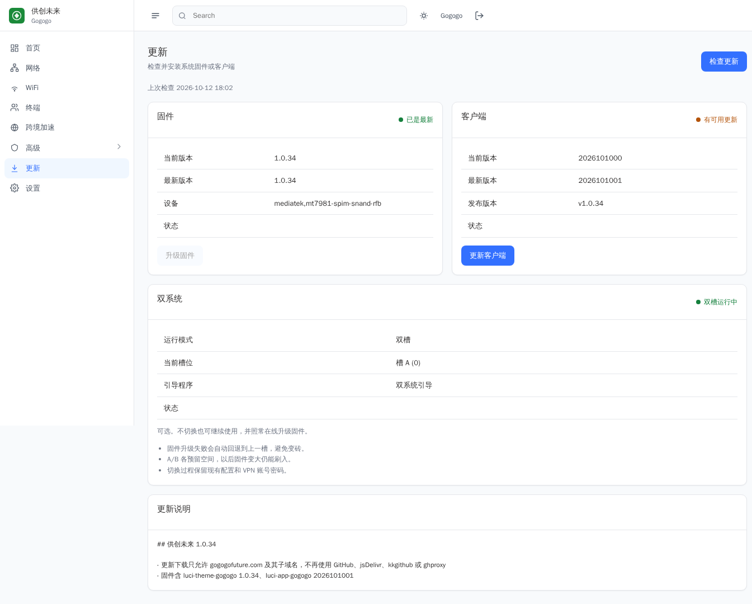Image resolution: width=752 pixels, height=604 pixels.
Task: Click client latest version 2026101001
Action: (x=600, y=181)
